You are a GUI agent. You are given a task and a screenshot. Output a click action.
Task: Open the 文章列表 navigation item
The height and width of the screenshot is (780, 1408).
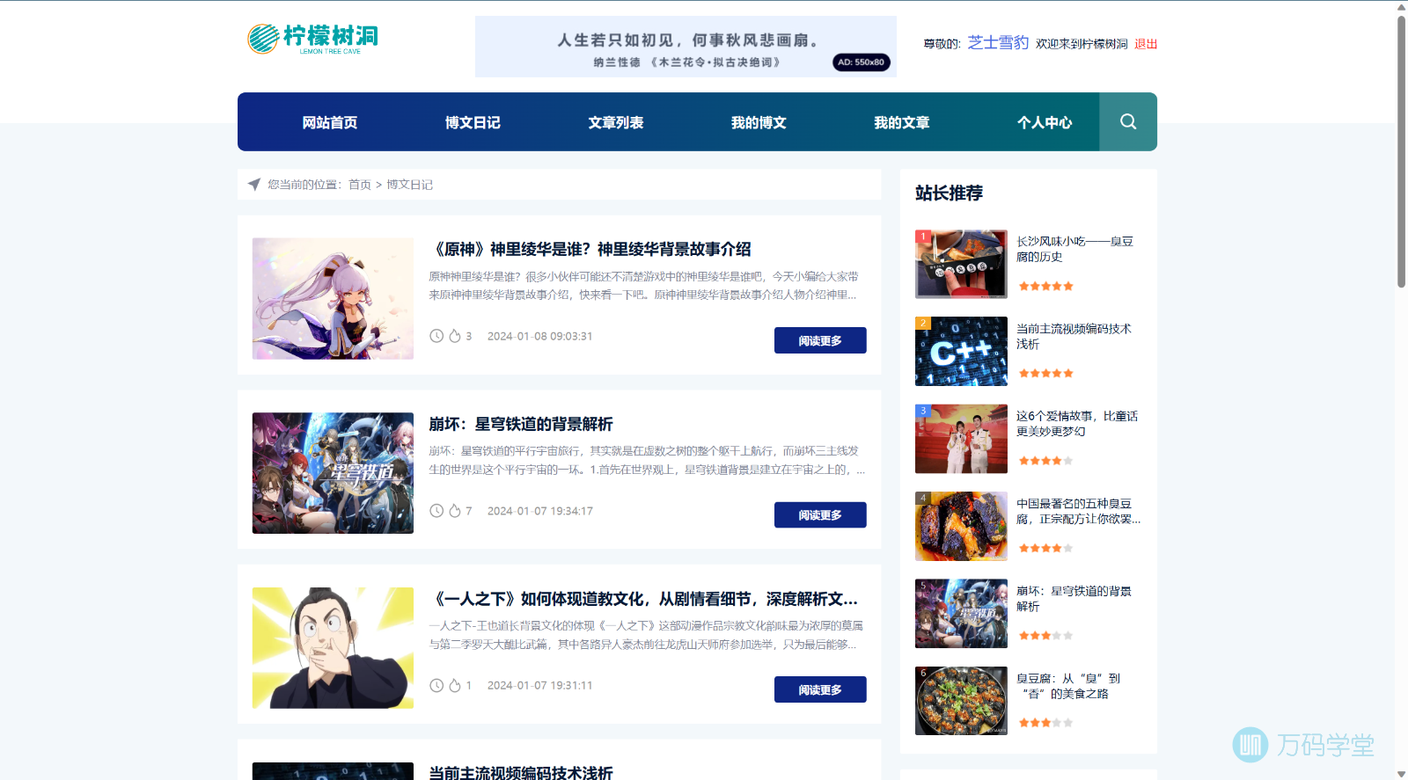pyautogui.click(x=616, y=123)
